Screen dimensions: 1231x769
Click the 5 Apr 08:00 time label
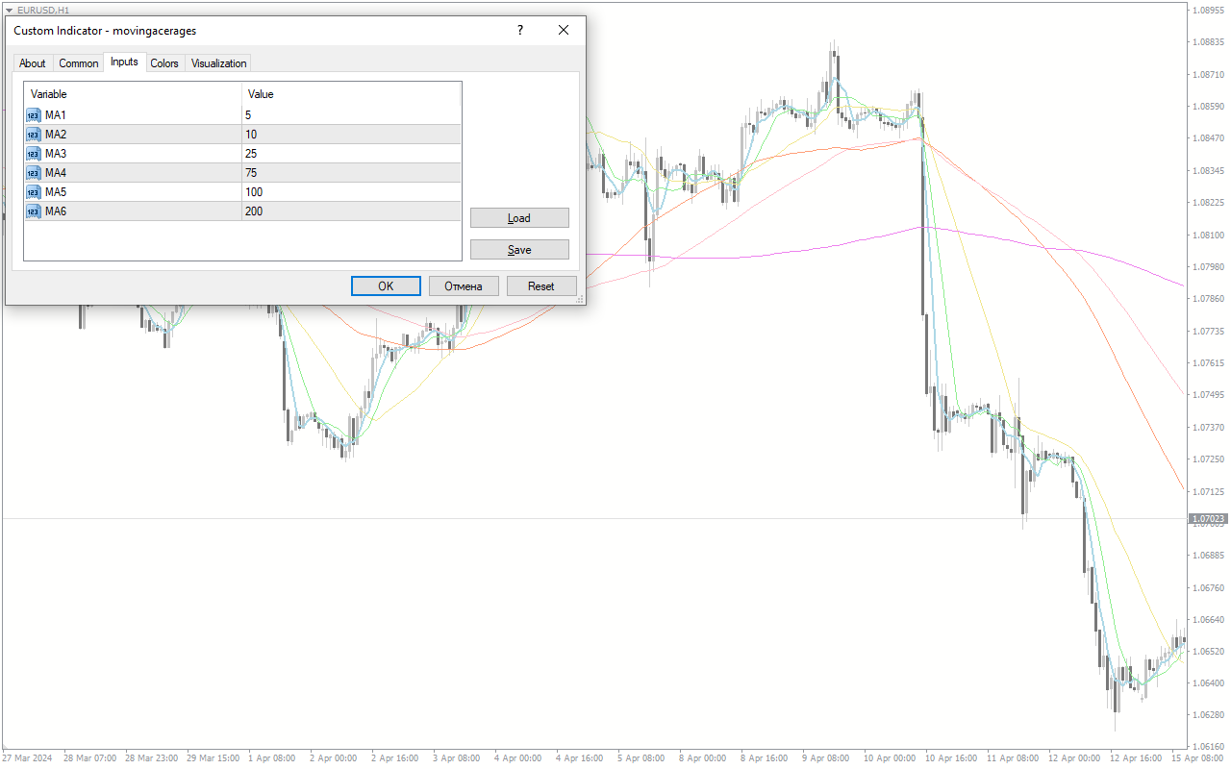[641, 758]
